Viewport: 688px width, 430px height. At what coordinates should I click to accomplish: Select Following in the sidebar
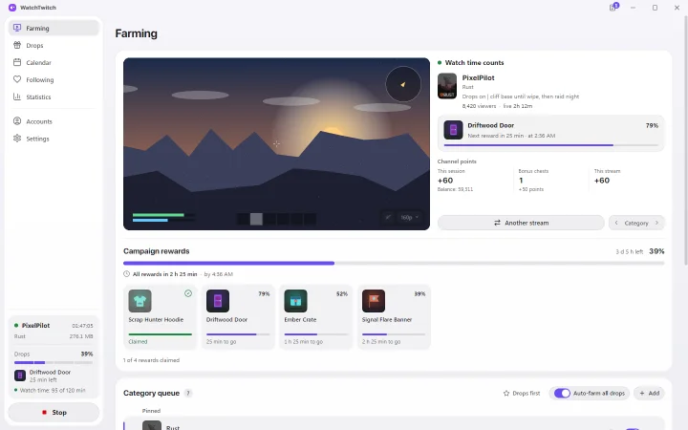click(54, 79)
